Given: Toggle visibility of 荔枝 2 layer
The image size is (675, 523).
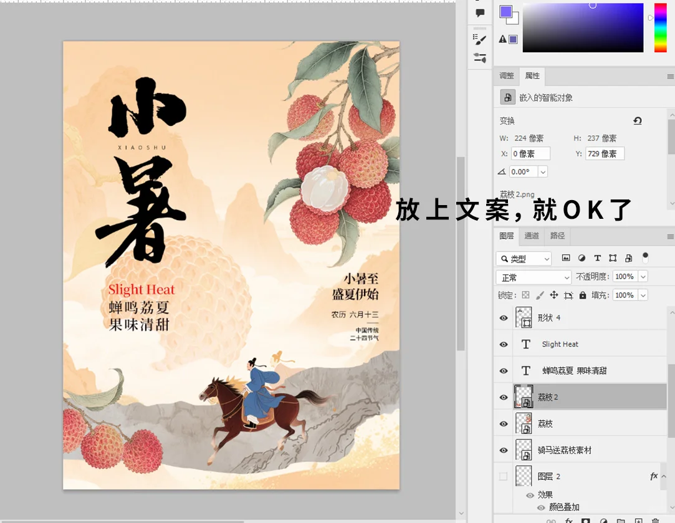Looking at the screenshot, I should [503, 397].
